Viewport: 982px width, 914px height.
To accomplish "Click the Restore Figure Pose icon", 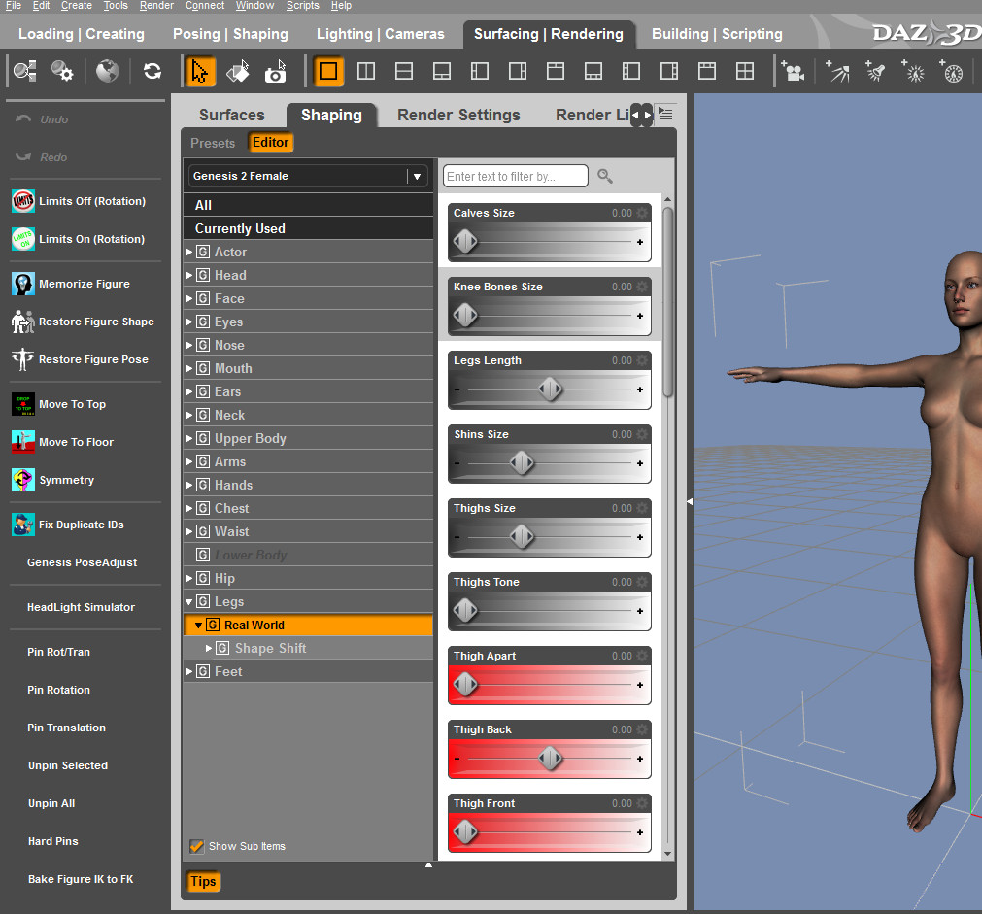I will coord(23,359).
